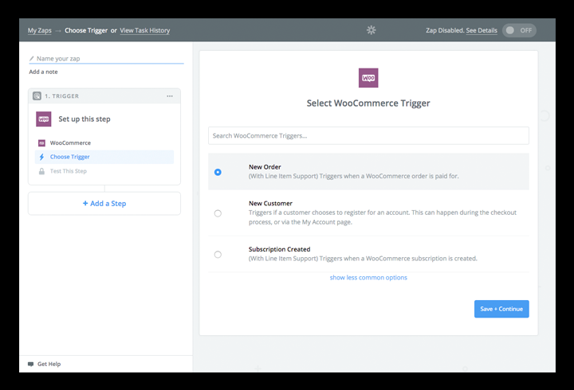Open the three-dot menu on Trigger step

pyautogui.click(x=170, y=96)
